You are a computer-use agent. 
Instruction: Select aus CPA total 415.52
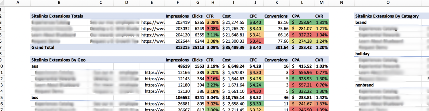pyautogui.click(x=302, y=66)
